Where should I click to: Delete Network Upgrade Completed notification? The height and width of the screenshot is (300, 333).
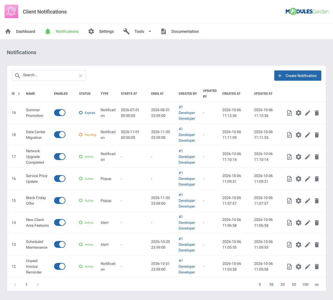[x=317, y=157]
